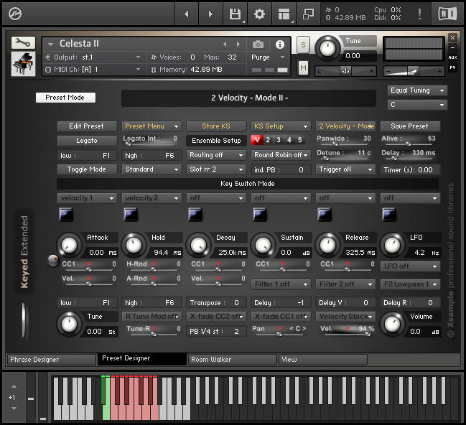Click the camera snapshot icon
Viewport: 466px width, 425px height.
point(258,45)
